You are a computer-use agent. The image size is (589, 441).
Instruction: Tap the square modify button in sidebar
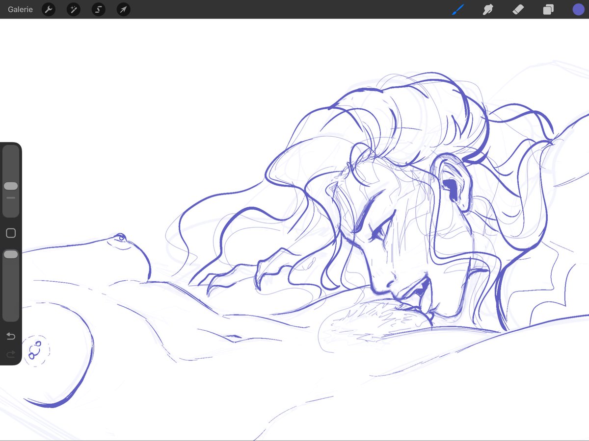(11, 233)
